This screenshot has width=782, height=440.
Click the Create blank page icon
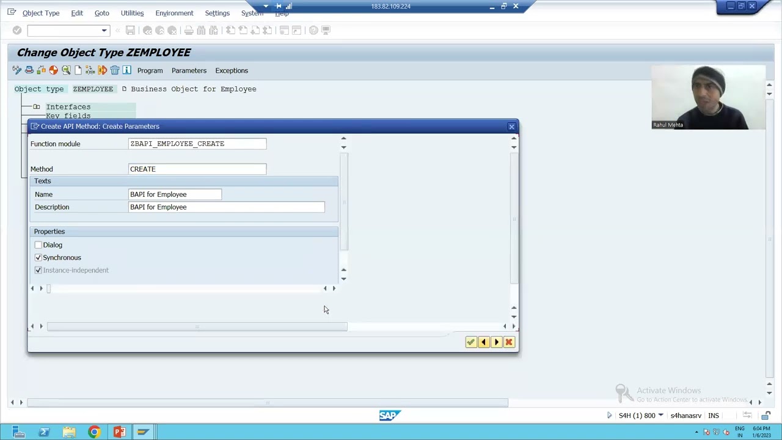[x=78, y=70]
